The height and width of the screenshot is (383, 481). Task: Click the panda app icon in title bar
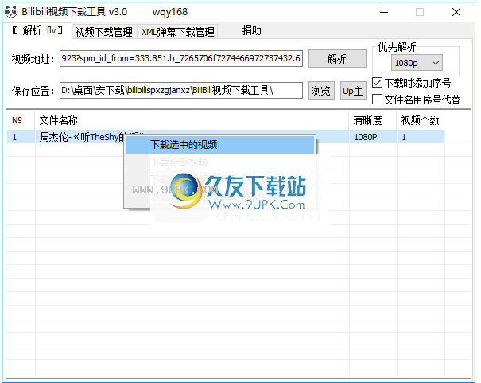[11, 12]
